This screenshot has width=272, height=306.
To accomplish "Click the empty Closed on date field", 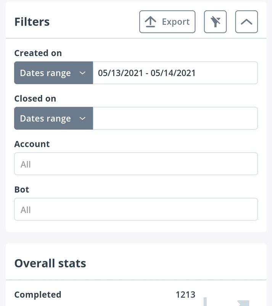I will pos(175,118).
